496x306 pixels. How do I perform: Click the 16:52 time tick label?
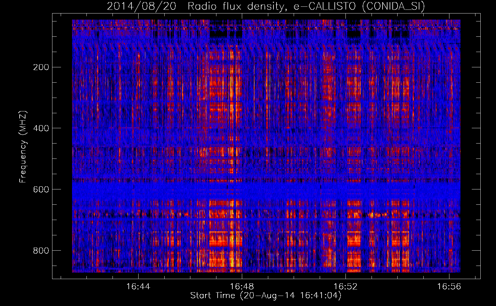coord(345,287)
